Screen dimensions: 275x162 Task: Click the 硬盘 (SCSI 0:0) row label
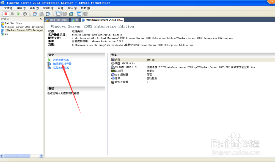(125, 64)
